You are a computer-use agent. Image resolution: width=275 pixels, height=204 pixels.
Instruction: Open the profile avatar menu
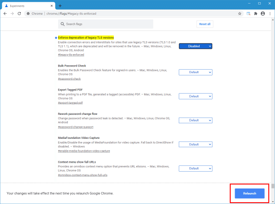click(263, 13)
